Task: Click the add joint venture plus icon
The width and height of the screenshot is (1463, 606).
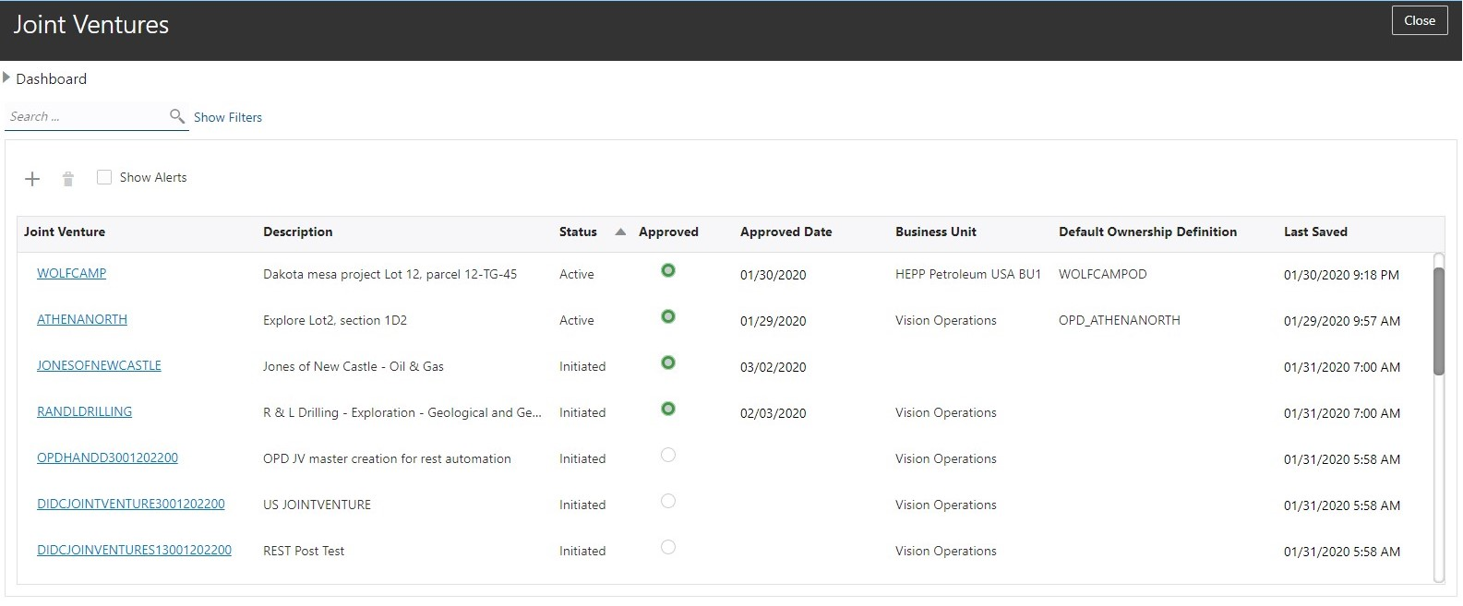Action: 32,179
